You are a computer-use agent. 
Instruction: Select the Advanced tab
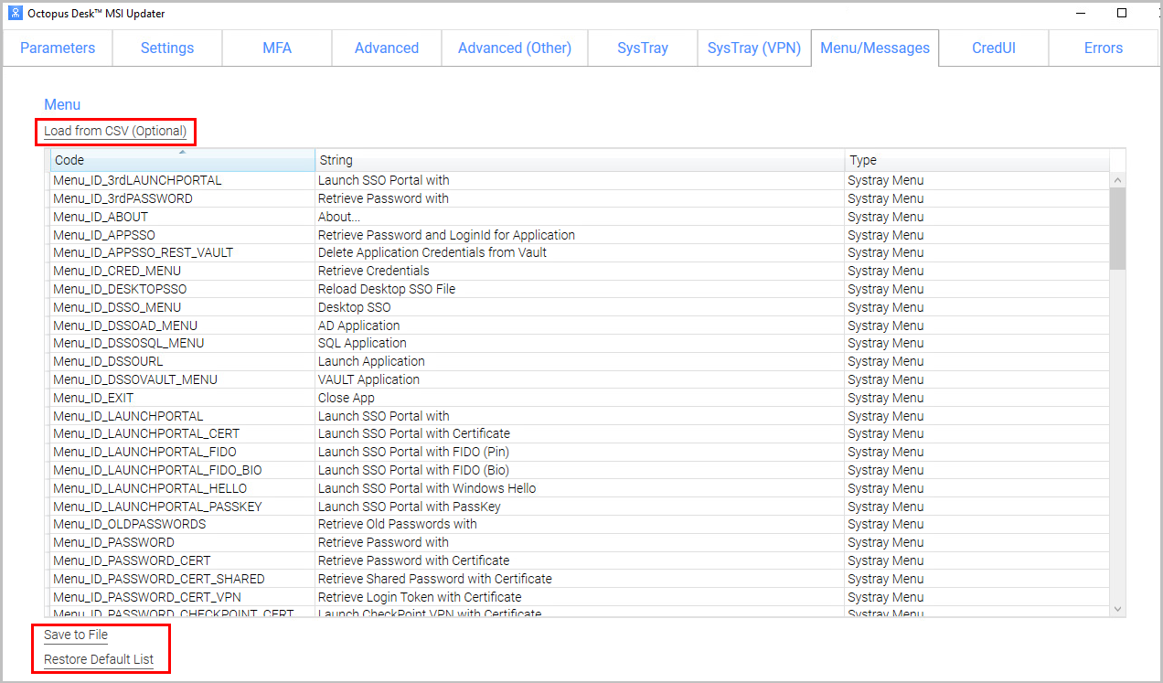387,48
